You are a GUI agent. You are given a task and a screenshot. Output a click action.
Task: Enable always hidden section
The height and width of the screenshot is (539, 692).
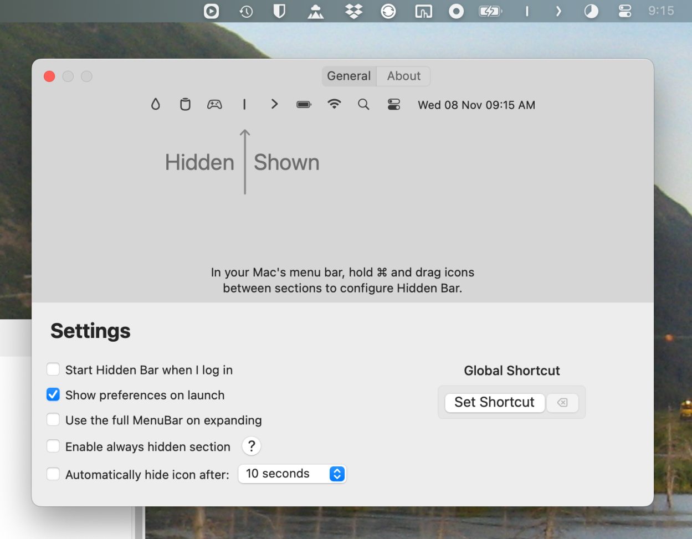click(53, 445)
